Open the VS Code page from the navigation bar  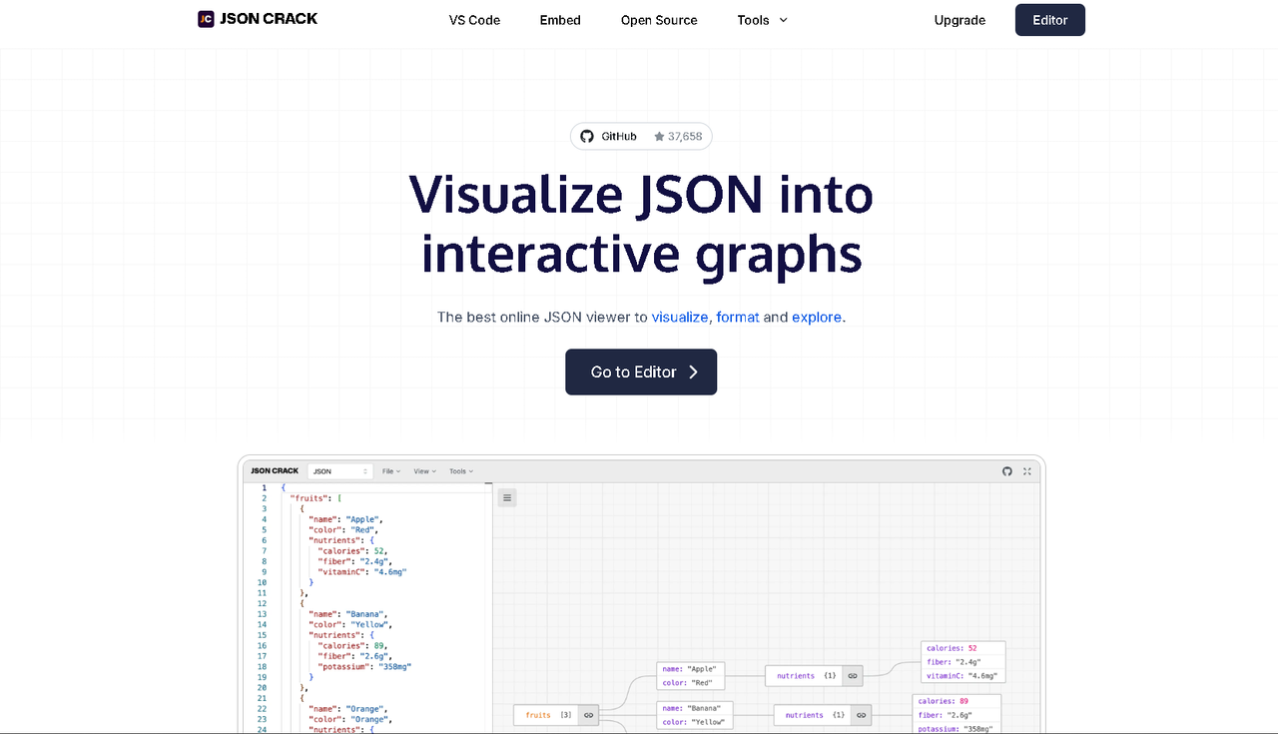[x=474, y=20]
